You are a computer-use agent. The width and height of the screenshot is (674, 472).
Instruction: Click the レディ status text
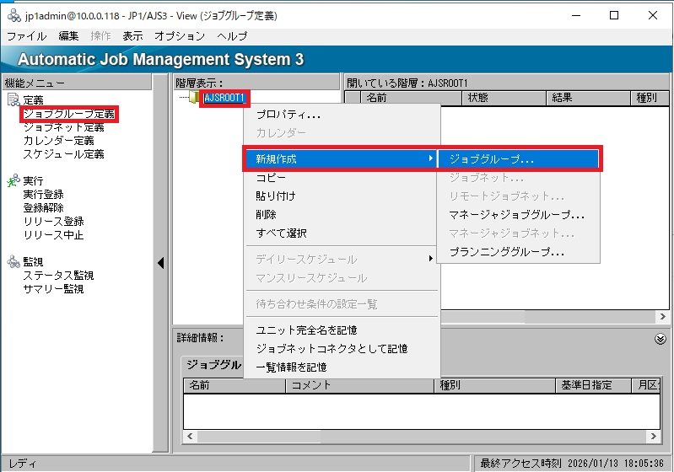[23, 464]
